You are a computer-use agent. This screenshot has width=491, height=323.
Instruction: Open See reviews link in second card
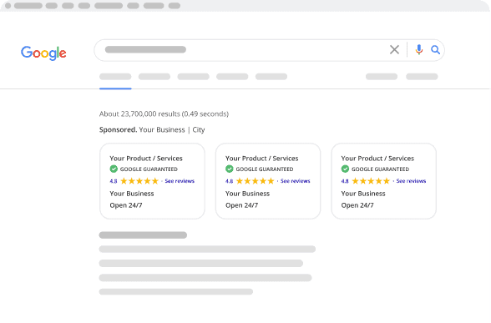[296, 181]
